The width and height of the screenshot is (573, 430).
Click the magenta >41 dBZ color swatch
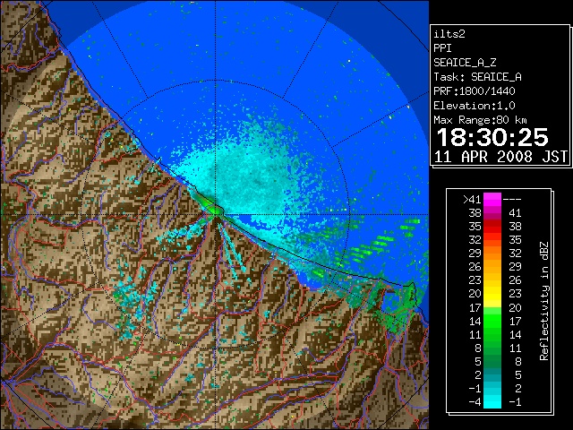(x=492, y=199)
